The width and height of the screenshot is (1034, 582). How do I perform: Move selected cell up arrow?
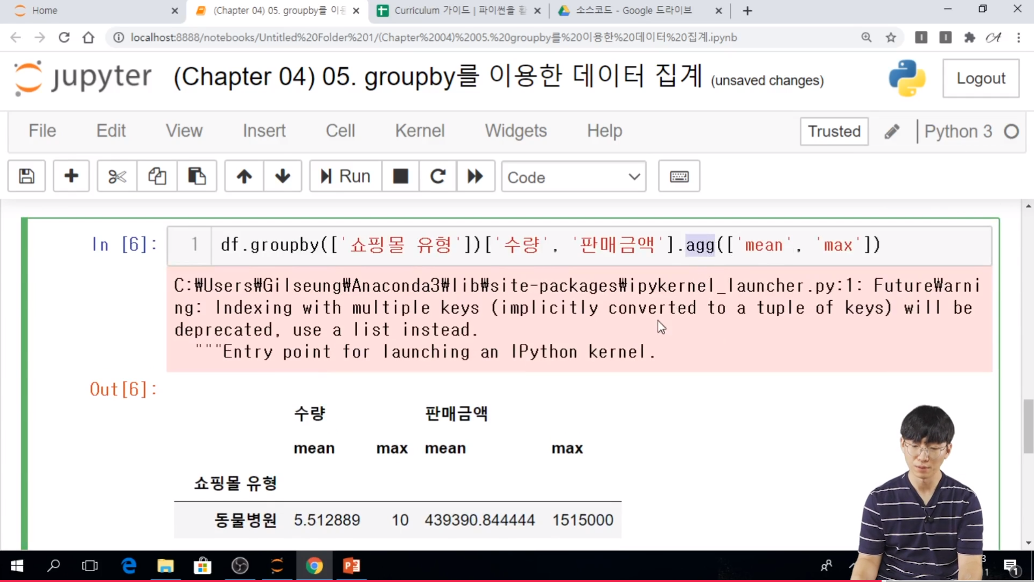[x=244, y=176]
